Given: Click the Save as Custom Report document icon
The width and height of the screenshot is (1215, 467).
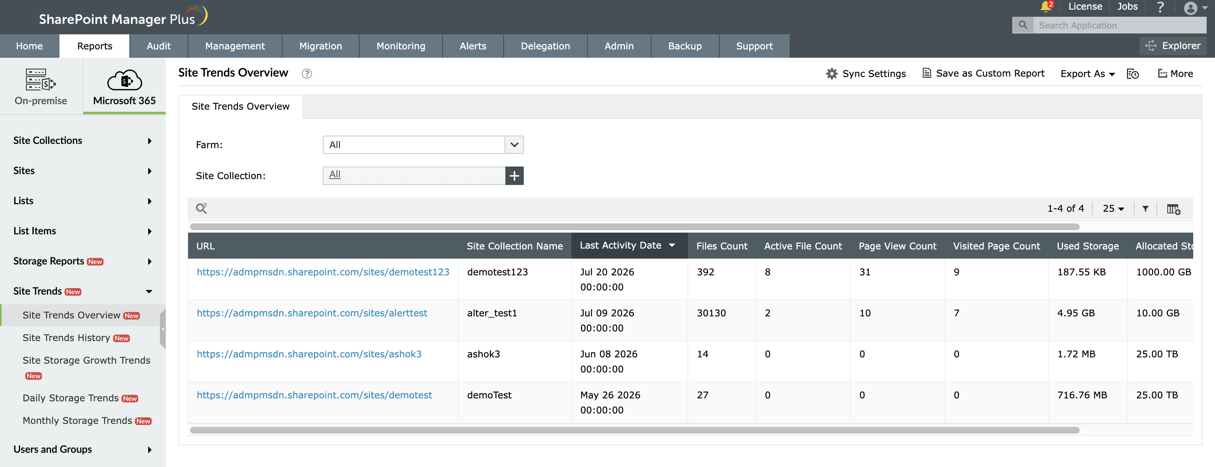Looking at the screenshot, I should [x=927, y=73].
